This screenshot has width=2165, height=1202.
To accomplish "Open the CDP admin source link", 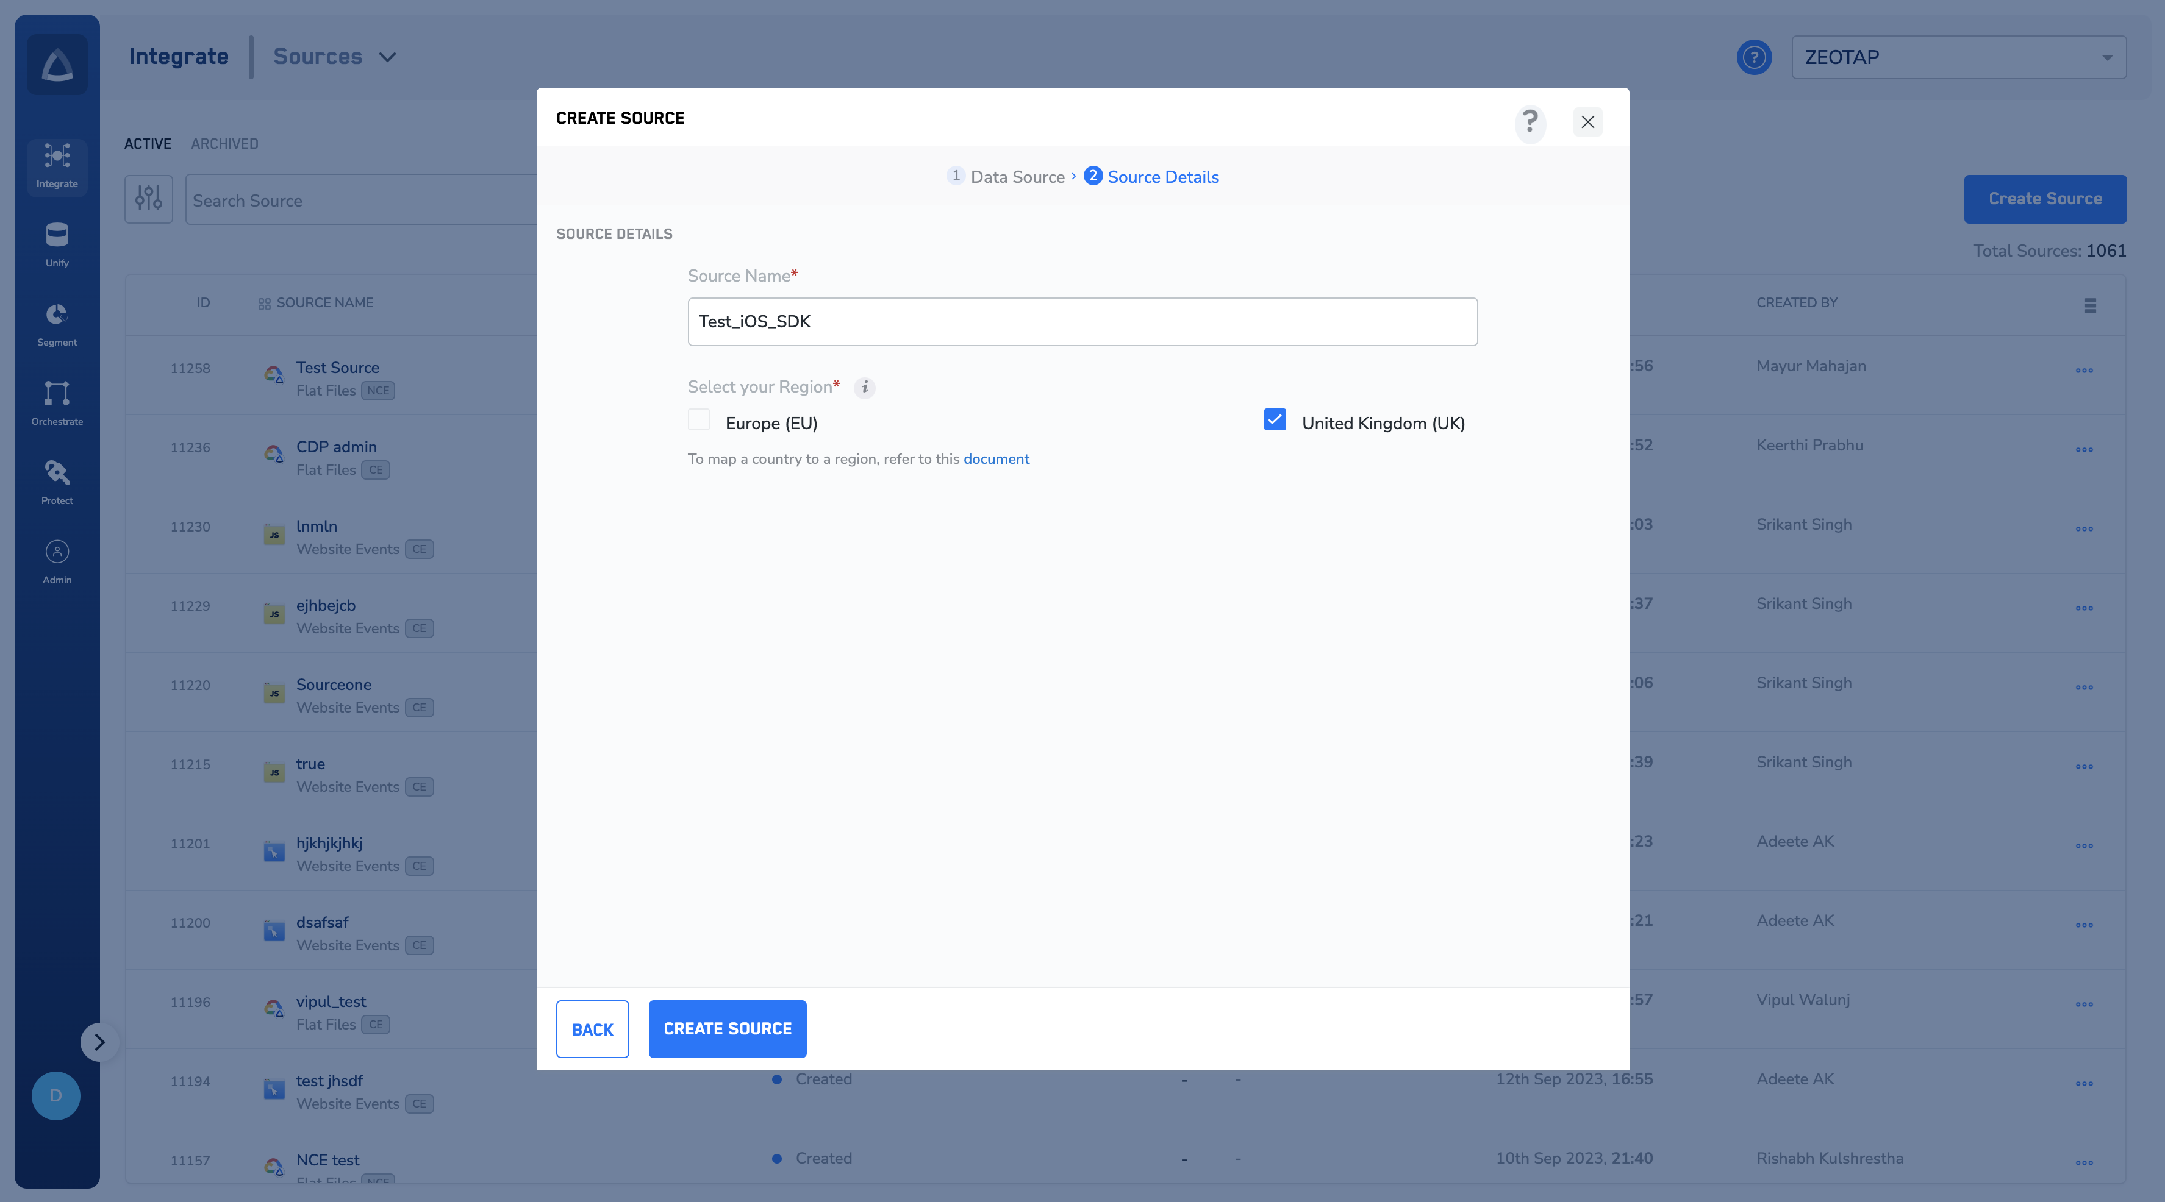I will 336,447.
